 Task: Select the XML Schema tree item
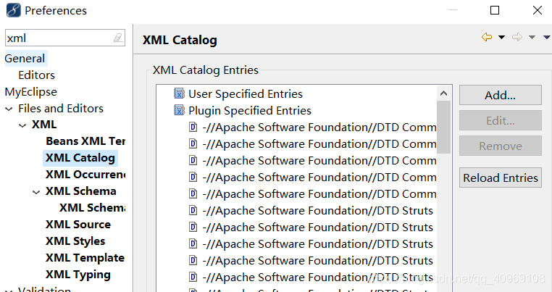[80, 191]
